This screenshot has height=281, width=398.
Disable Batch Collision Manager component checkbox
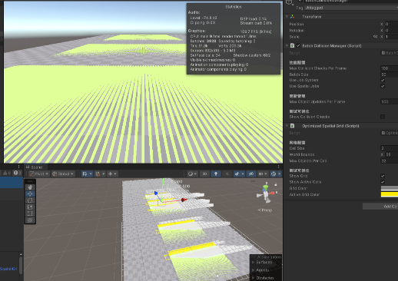pos(298,45)
